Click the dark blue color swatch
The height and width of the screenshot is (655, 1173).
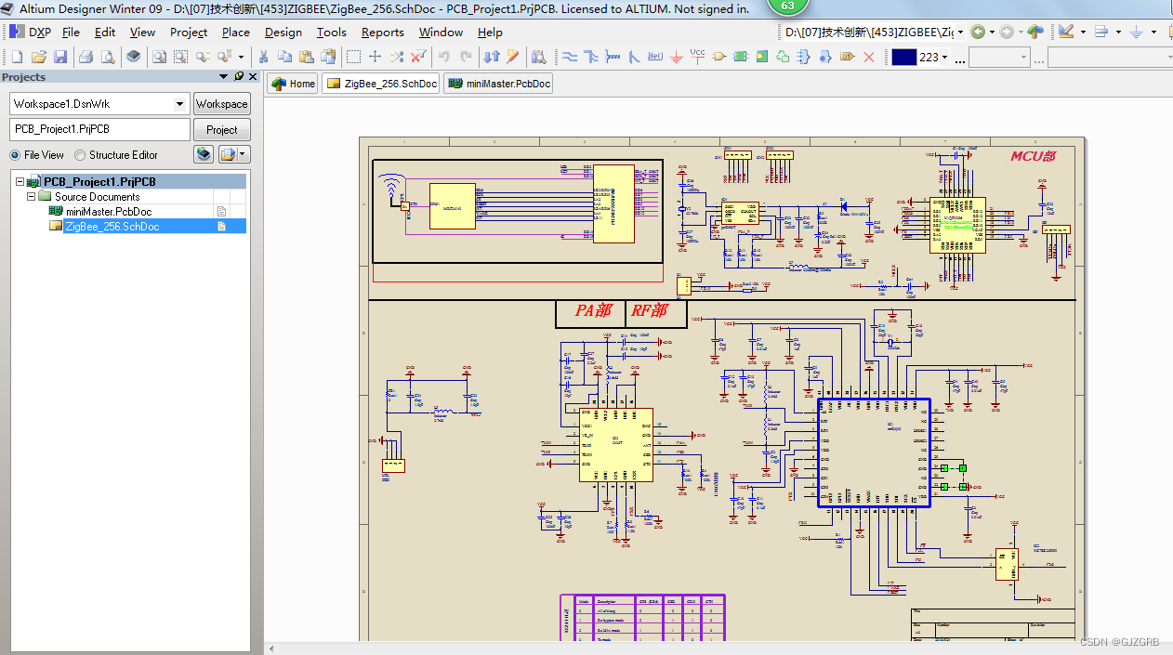(x=904, y=56)
